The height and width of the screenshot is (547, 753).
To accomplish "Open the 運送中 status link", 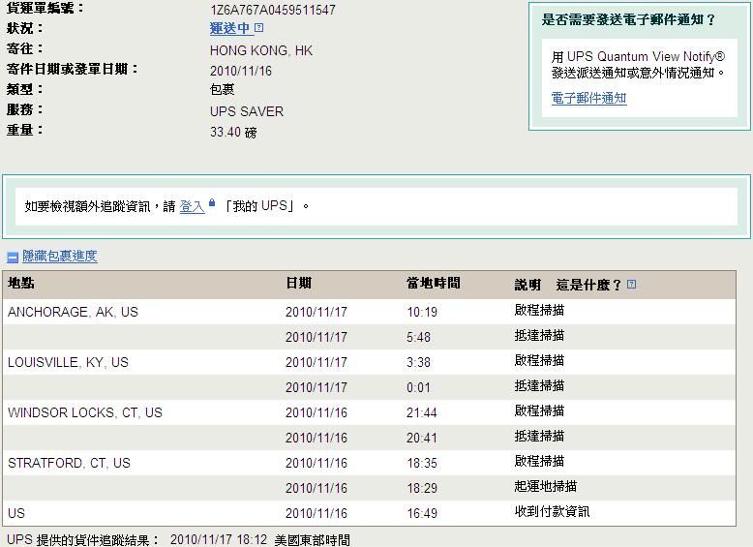I will point(230,29).
